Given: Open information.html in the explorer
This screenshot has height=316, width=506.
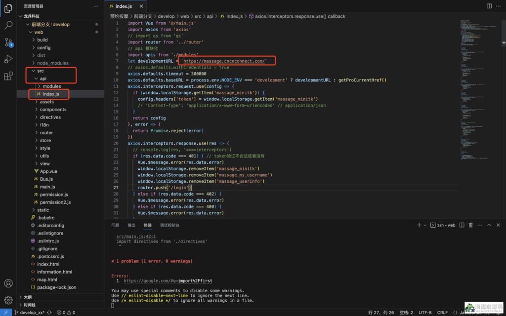Looking at the screenshot, I should click(x=54, y=272).
